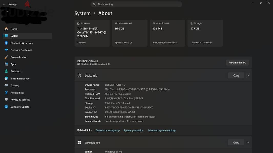Click Rename this PC button

coord(237,63)
